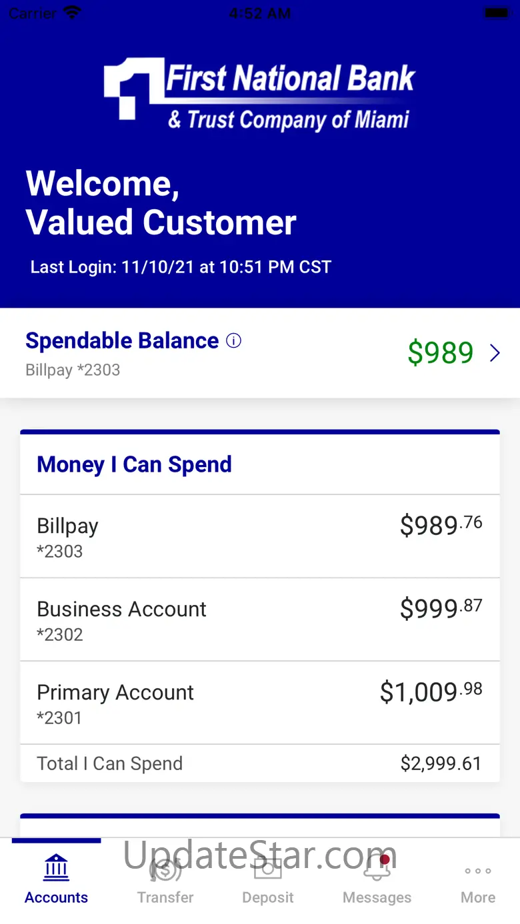Open the Billpay *2303 account row
Viewport: 520px width, 924px height.
point(260,536)
